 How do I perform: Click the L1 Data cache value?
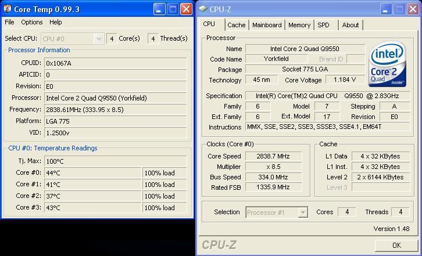(x=381, y=156)
